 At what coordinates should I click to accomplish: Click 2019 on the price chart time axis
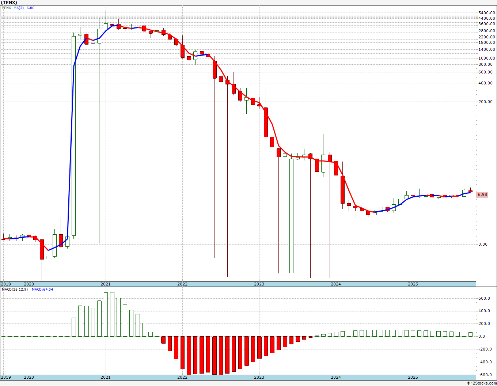coord(6,284)
